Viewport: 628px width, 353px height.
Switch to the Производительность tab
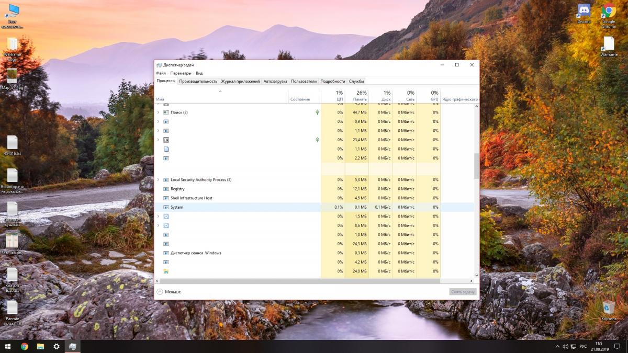click(x=198, y=81)
